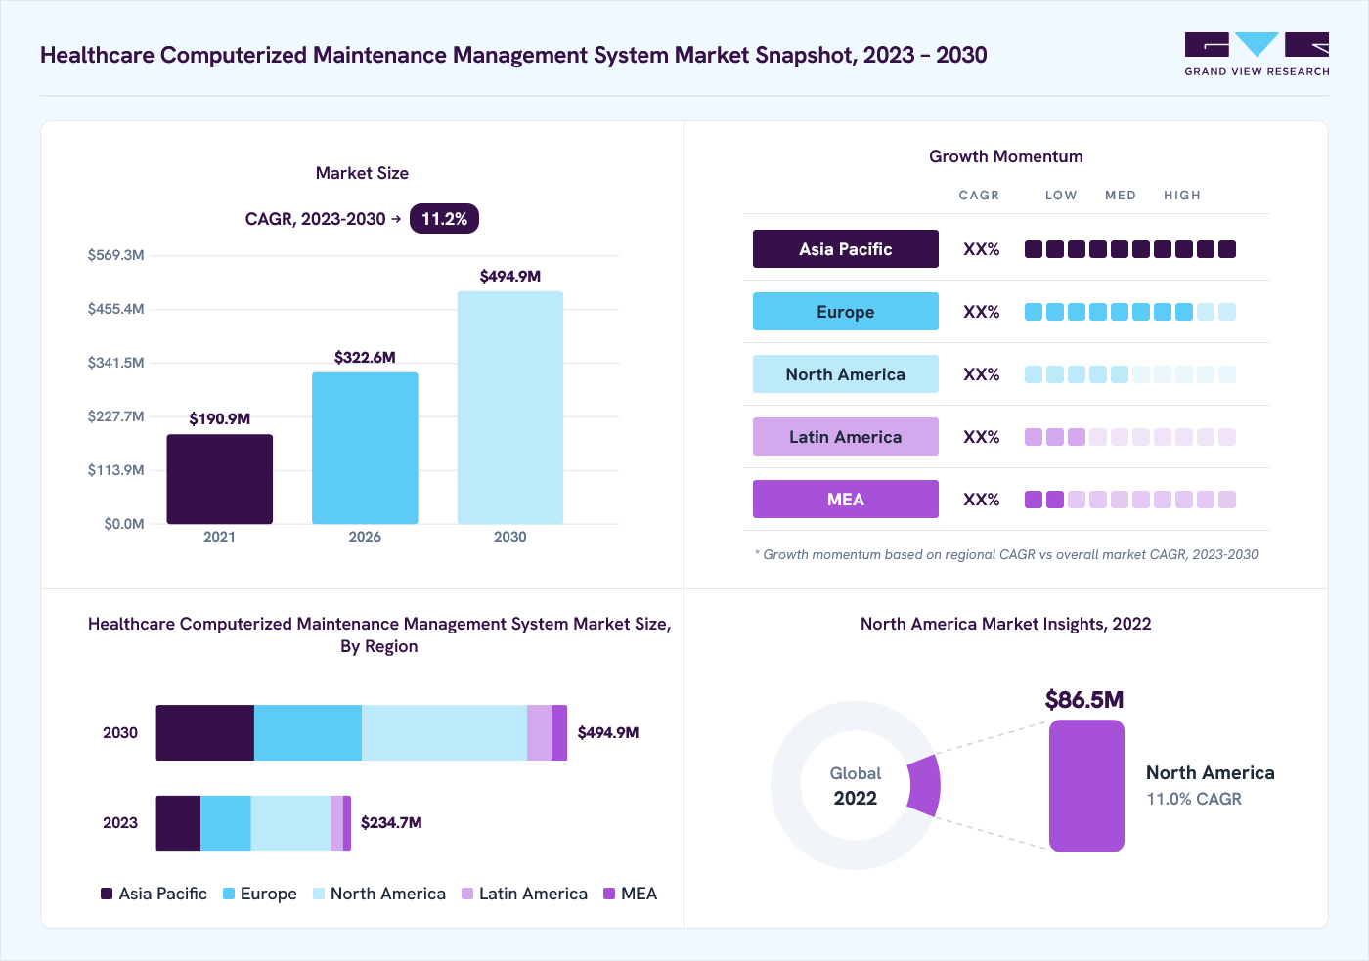Image resolution: width=1369 pixels, height=961 pixels.
Task: Select the 2021 market size bar
Action: (x=219, y=479)
